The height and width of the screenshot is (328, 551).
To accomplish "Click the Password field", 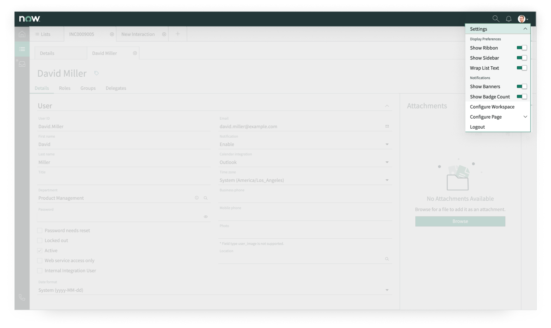I will 124,217.
